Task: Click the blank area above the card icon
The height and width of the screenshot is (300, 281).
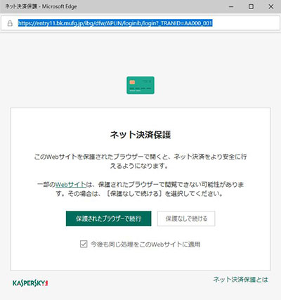Action: tap(140, 54)
